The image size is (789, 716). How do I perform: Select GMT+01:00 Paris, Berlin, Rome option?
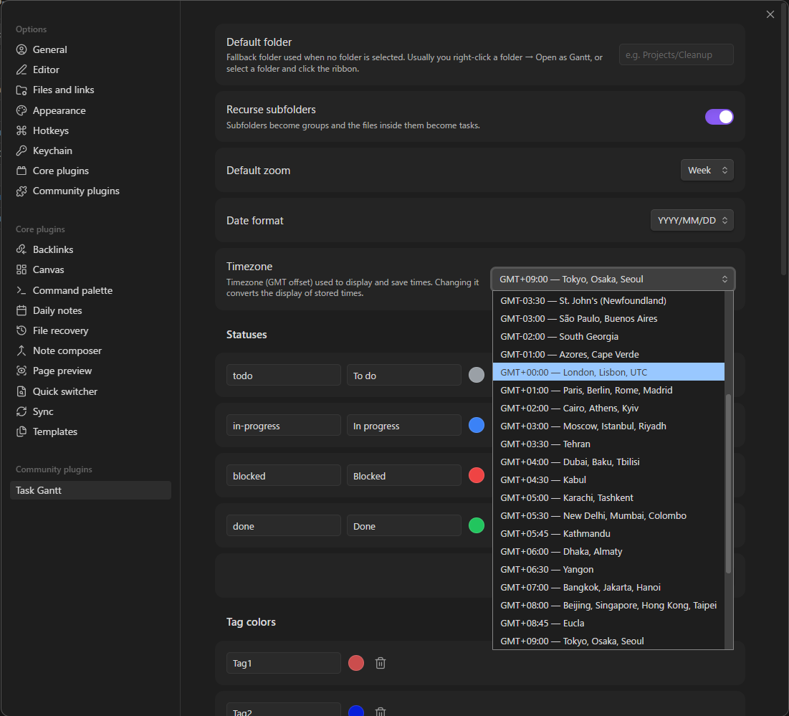pos(608,391)
